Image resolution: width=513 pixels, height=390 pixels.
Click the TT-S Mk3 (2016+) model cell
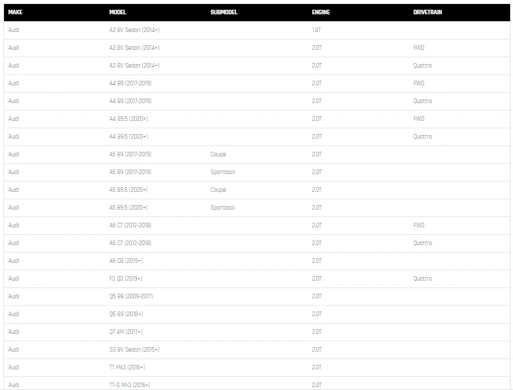click(x=130, y=385)
